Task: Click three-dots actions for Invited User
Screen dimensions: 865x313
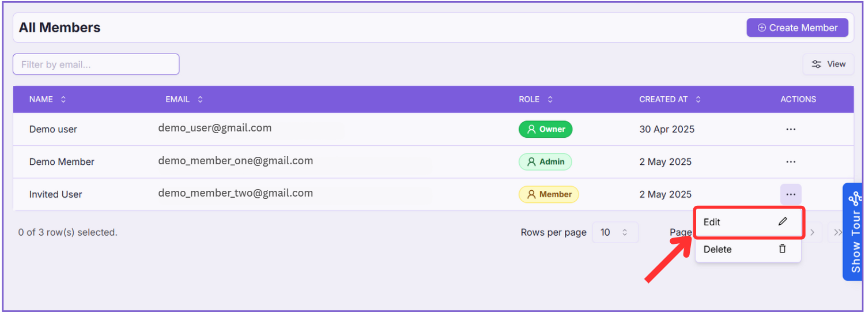Action: (791, 194)
